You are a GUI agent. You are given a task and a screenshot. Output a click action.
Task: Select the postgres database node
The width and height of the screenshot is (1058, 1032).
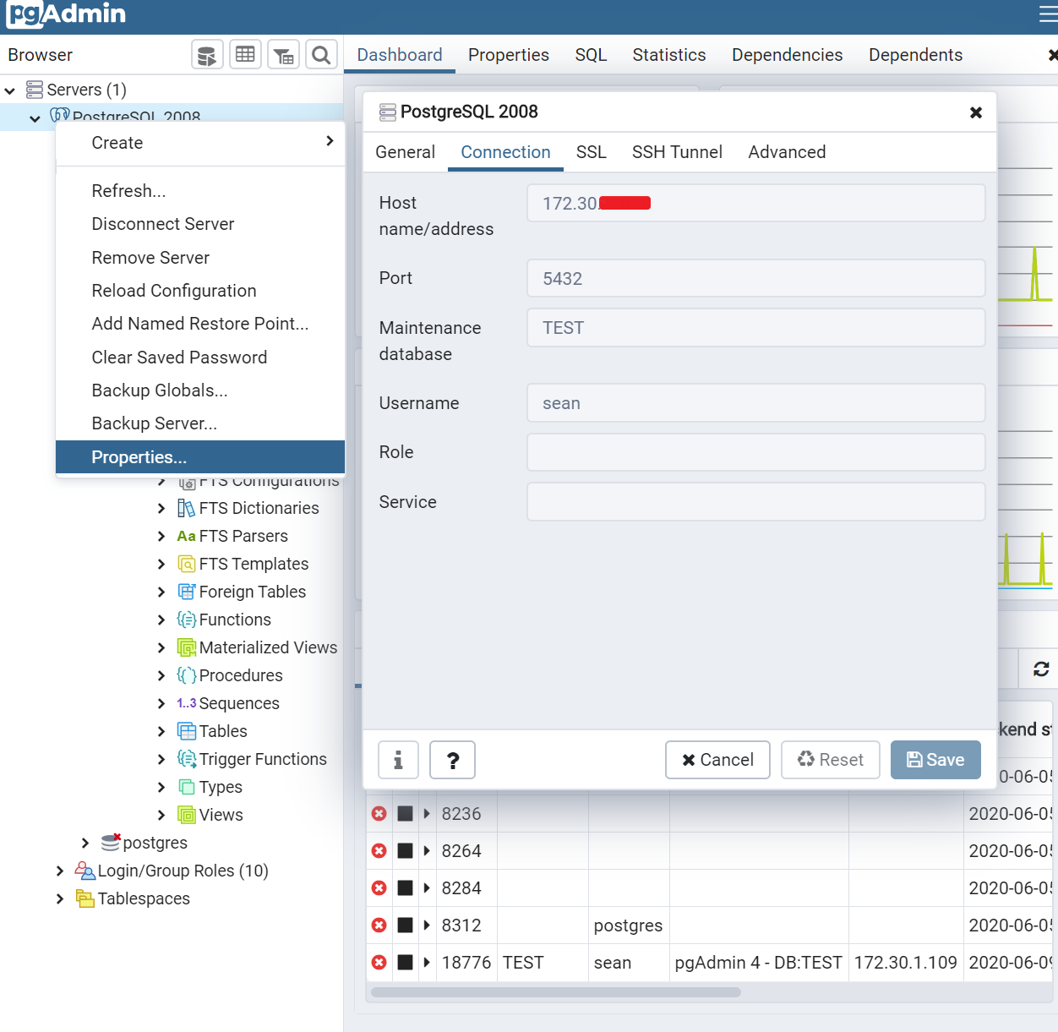pyautogui.click(x=155, y=843)
